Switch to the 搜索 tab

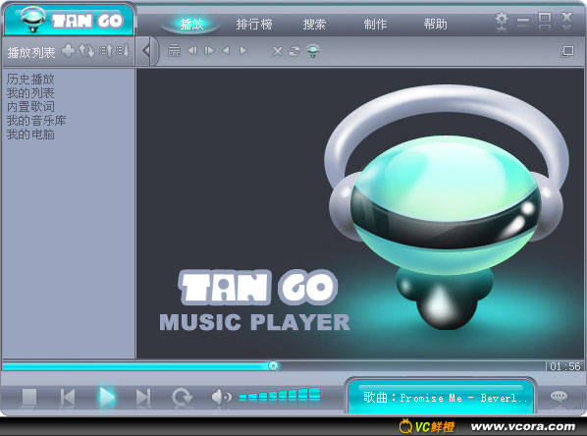[x=314, y=25]
